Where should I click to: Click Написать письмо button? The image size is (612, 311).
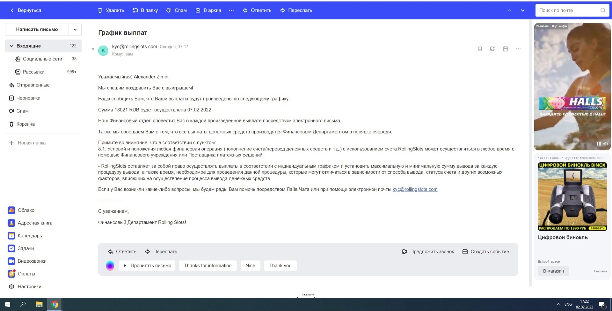(x=37, y=29)
